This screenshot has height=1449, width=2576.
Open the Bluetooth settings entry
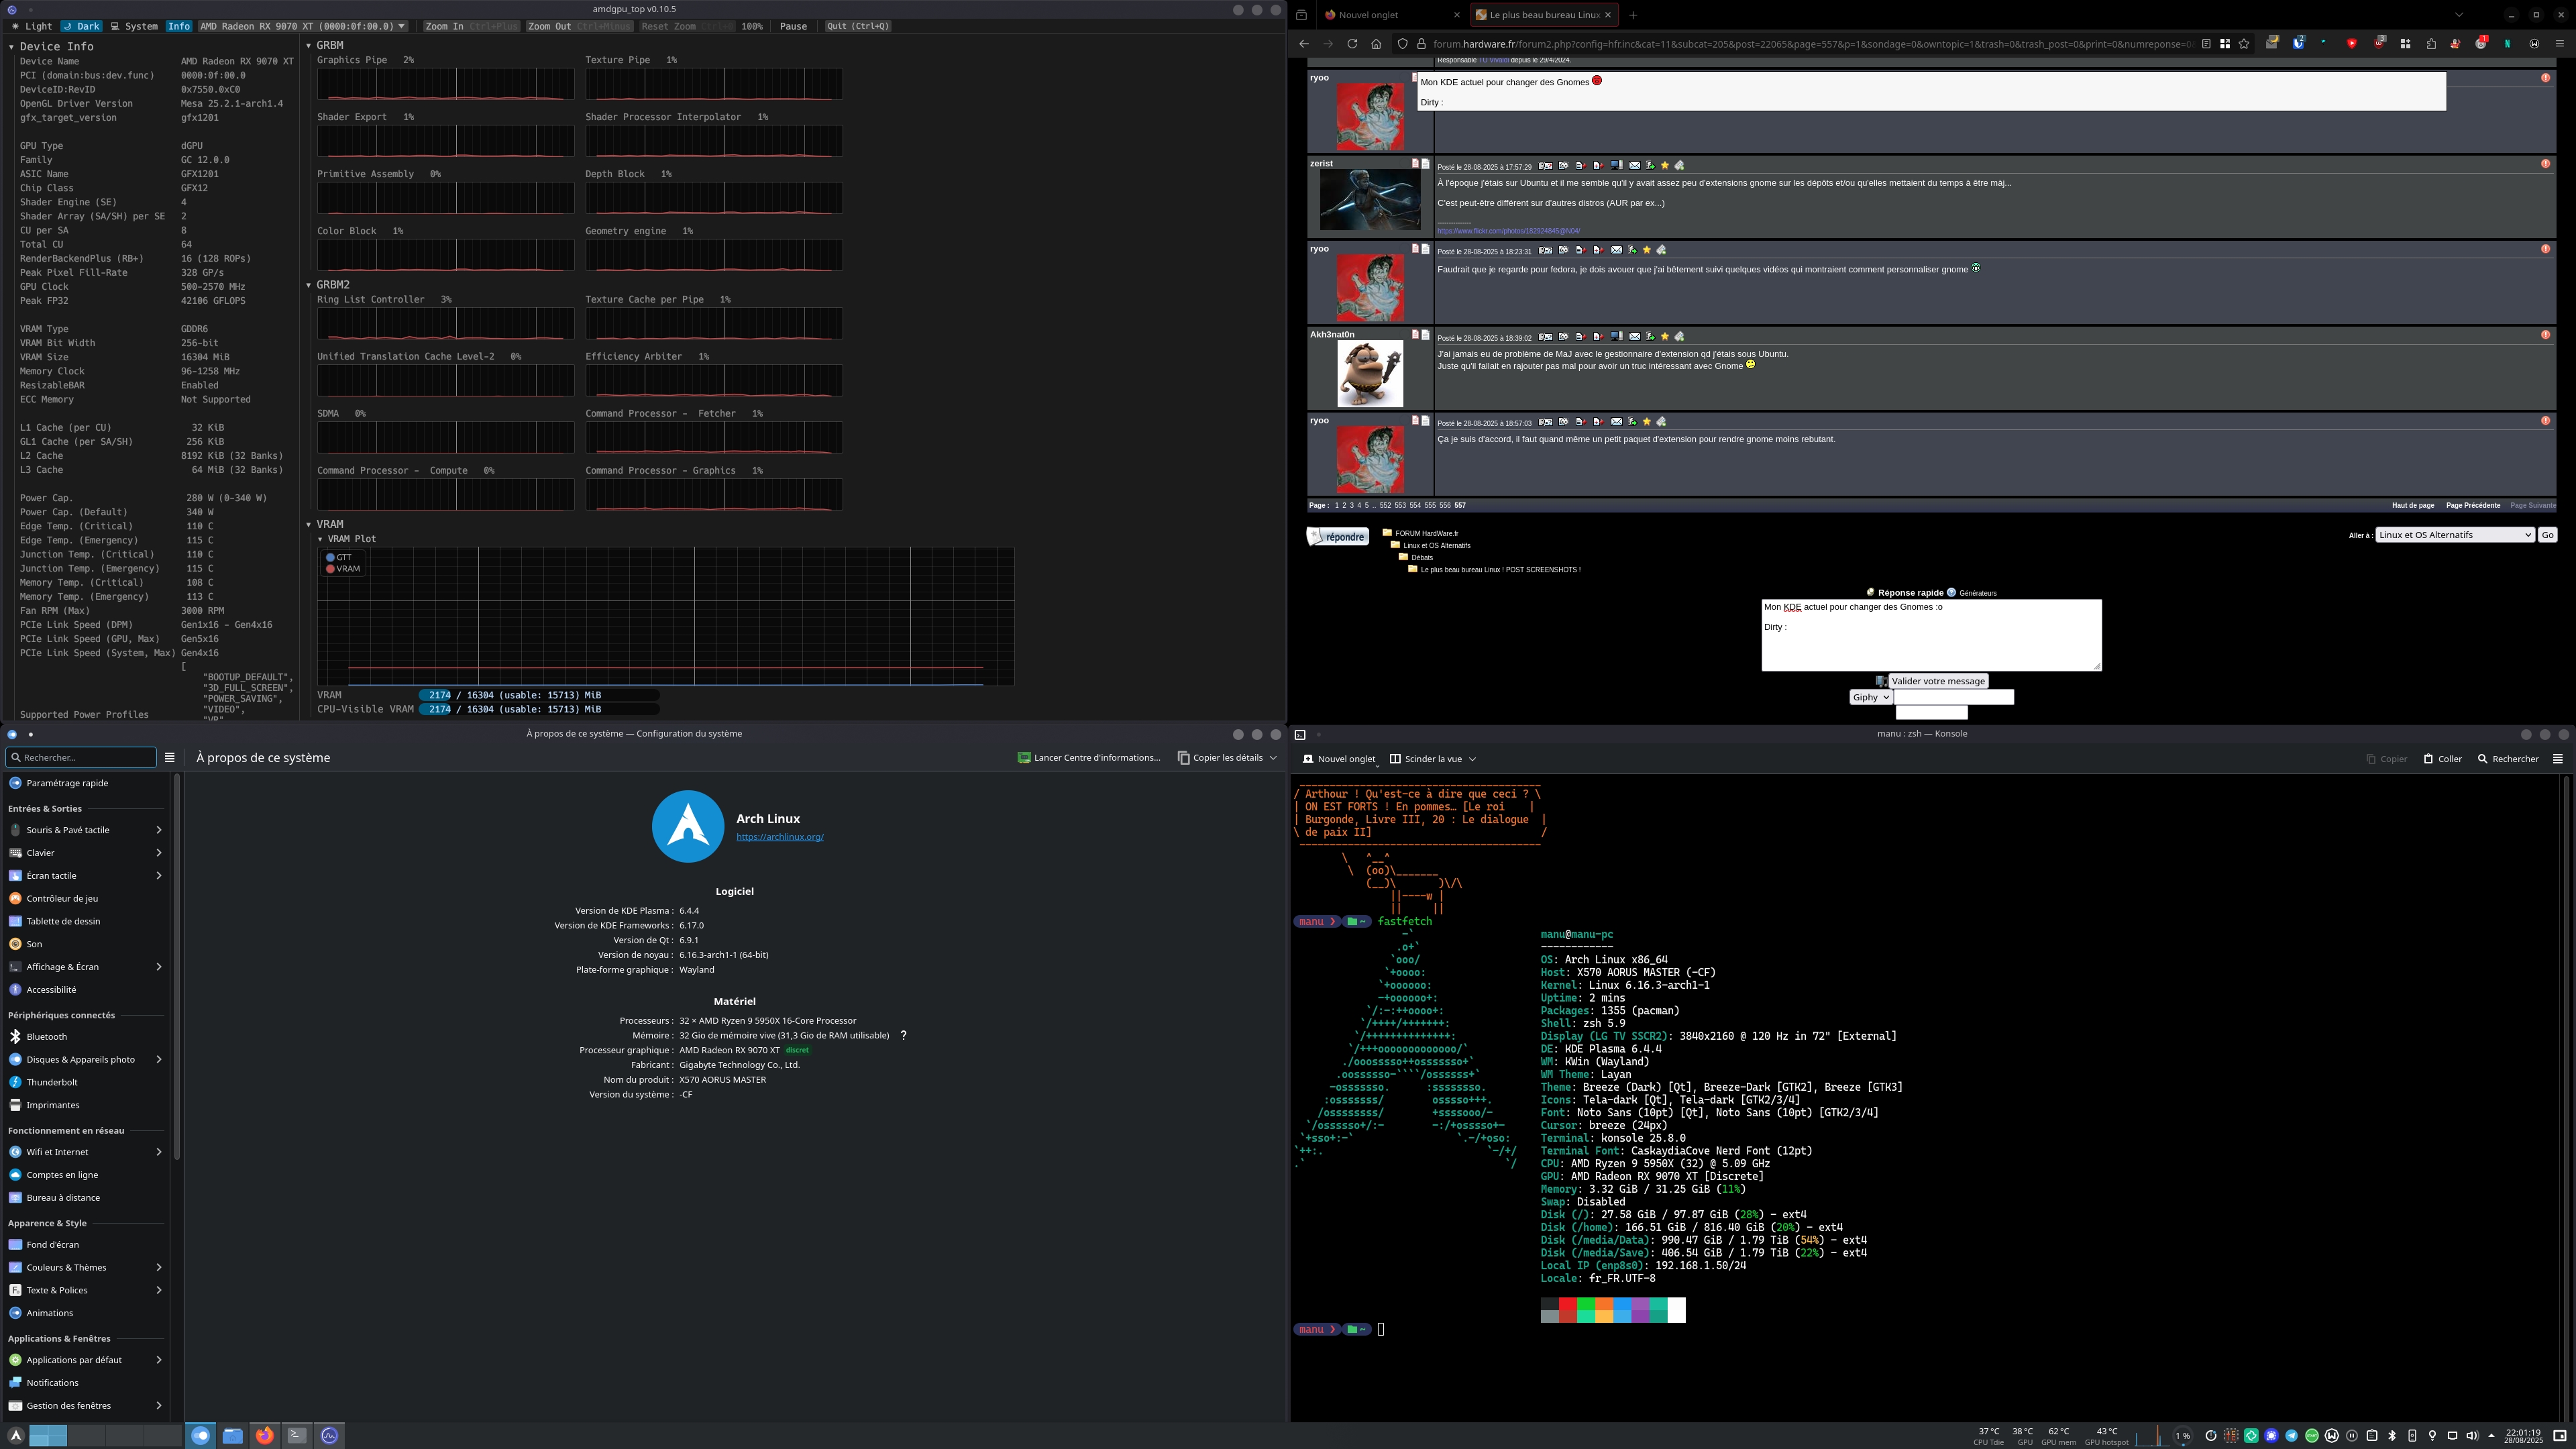[47, 1037]
